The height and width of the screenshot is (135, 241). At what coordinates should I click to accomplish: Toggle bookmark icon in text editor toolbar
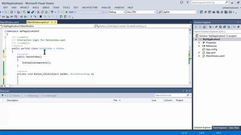[x=41, y=16]
